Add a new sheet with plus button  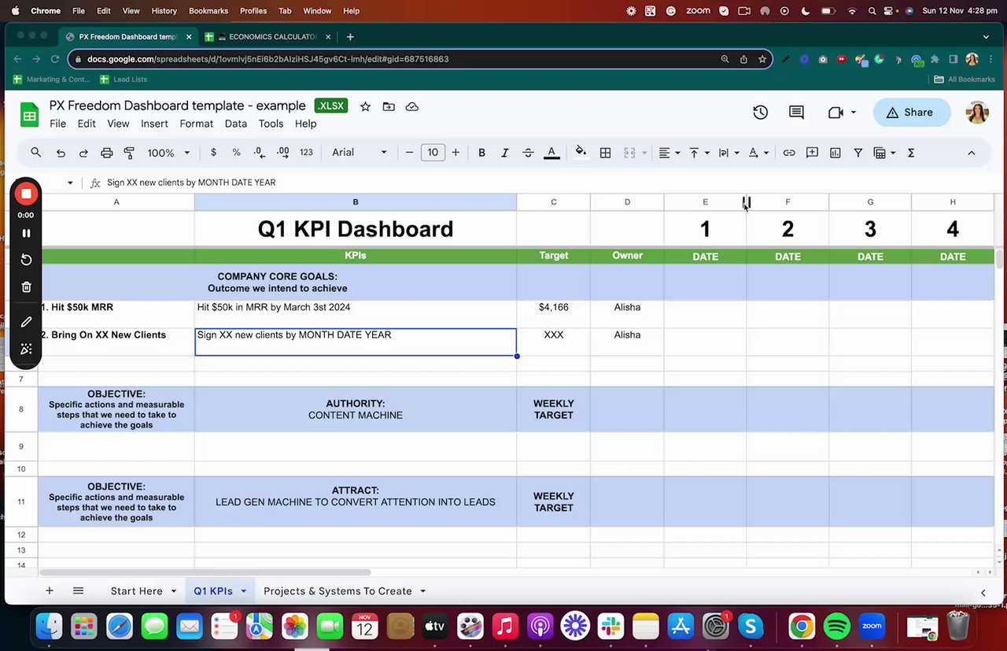pos(50,591)
